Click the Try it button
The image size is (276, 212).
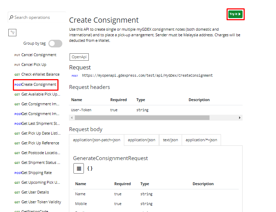(235, 14)
